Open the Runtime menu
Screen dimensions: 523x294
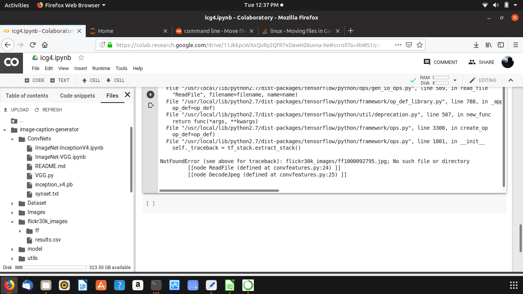tap(101, 68)
